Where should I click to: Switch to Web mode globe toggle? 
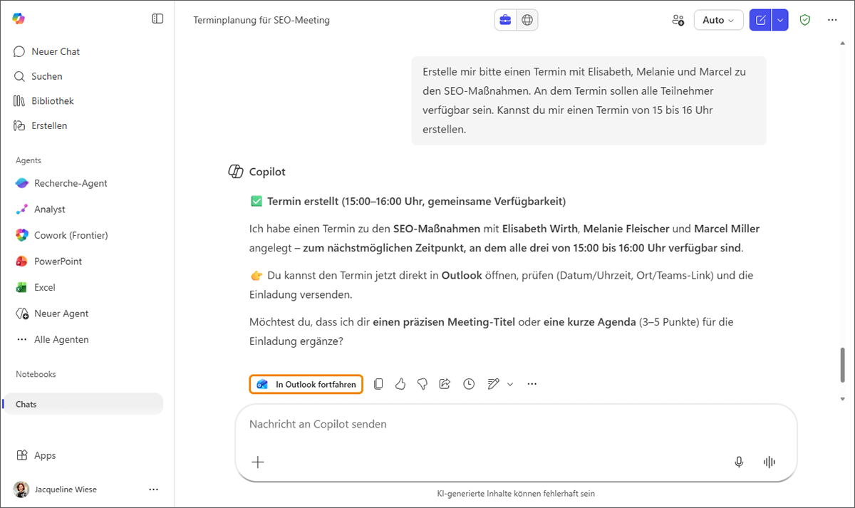[527, 20]
